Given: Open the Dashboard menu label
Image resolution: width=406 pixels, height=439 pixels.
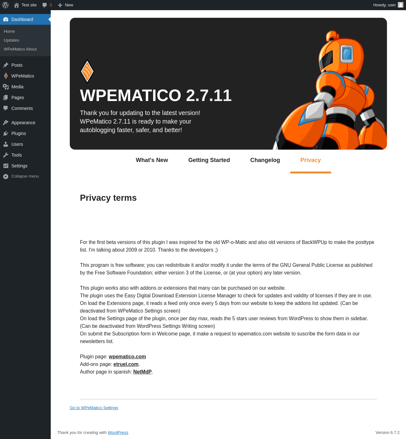Looking at the screenshot, I should click(22, 19).
